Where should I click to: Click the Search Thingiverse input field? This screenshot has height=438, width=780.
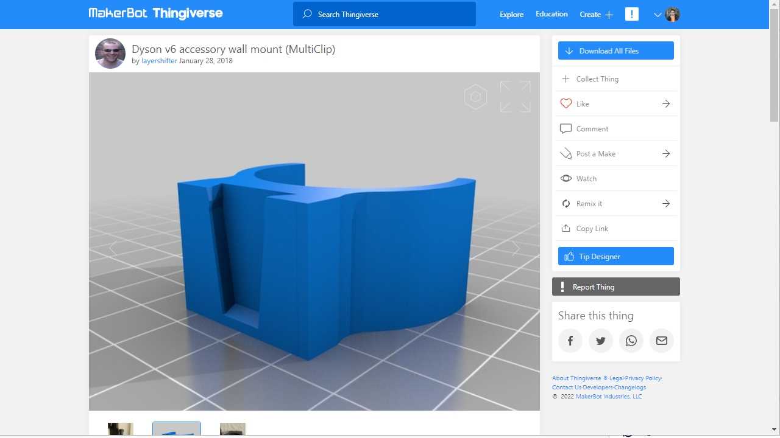390,14
